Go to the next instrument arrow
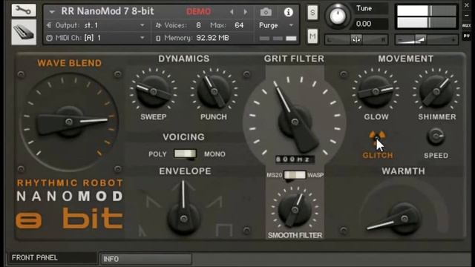The height and width of the screenshot is (267, 475). pyautogui.click(x=246, y=12)
